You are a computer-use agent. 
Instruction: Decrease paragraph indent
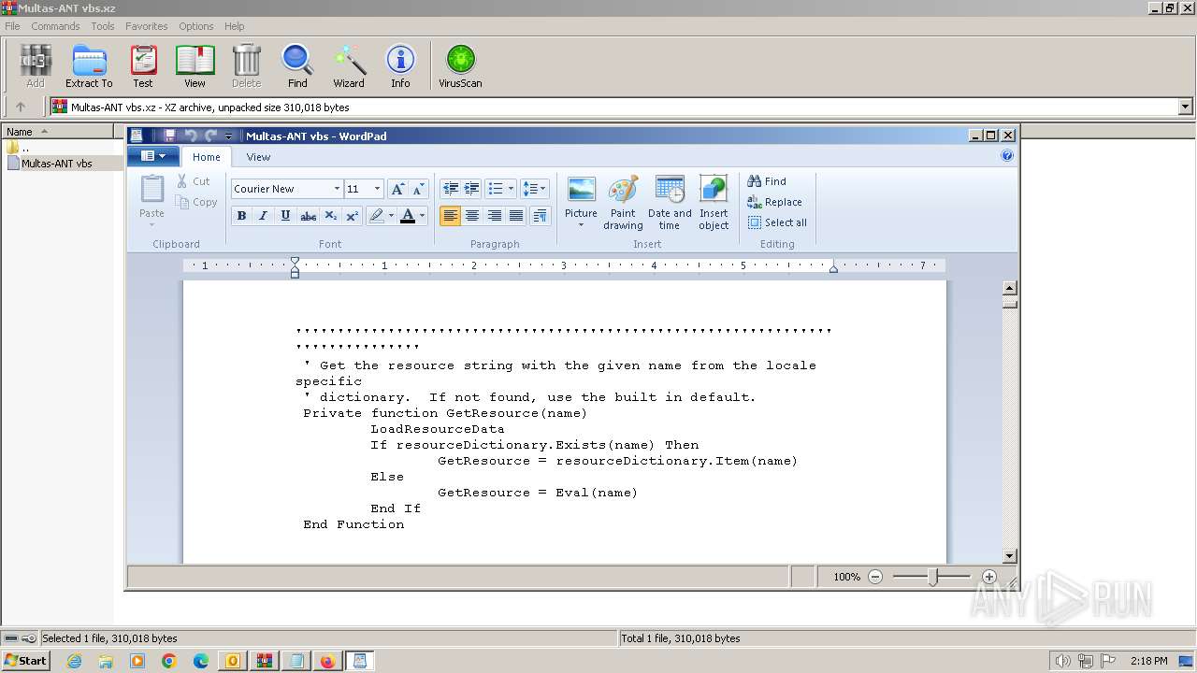click(x=450, y=189)
